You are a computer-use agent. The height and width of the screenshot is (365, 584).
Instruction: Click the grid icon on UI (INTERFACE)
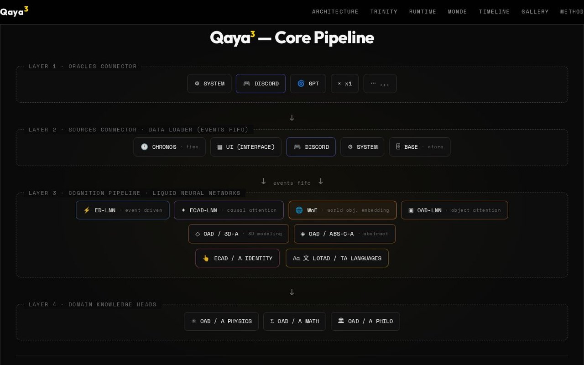219,147
